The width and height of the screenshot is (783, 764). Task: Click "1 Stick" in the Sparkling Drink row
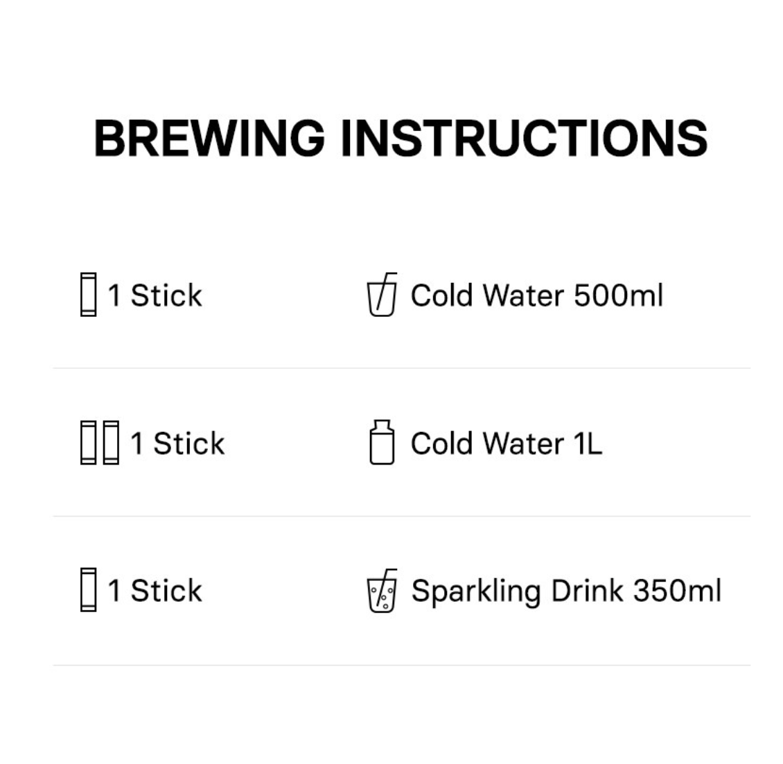[x=155, y=591]
